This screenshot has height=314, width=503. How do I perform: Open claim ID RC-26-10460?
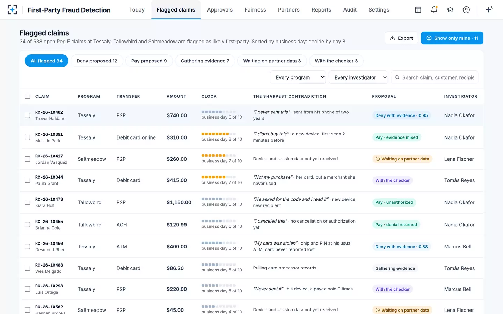point(49,244)
